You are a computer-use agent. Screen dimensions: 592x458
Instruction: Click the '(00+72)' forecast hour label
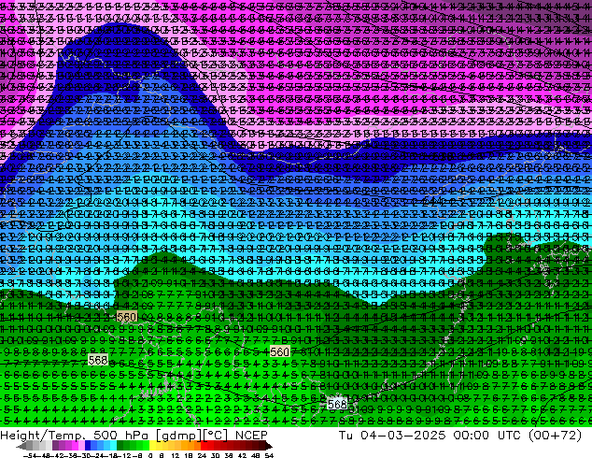pos(555,436)
